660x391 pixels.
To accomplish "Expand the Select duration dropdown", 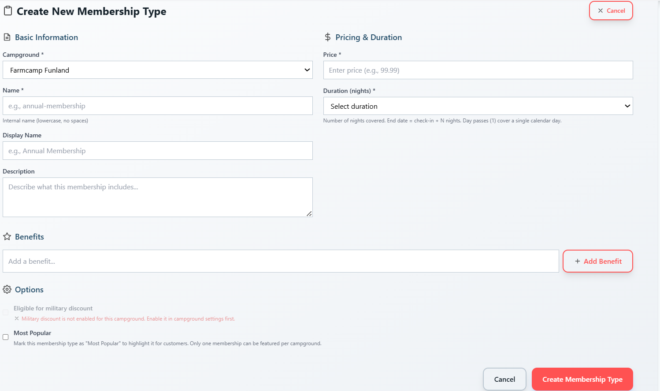I will 478,106.
